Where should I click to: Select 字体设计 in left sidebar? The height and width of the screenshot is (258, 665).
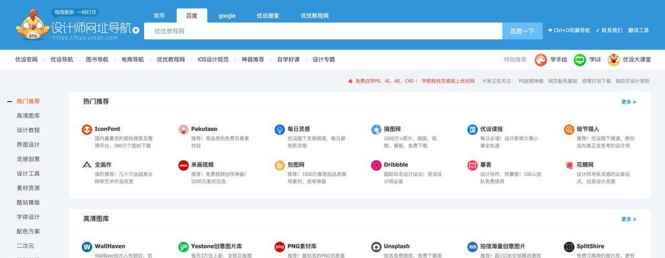[28, 217]
